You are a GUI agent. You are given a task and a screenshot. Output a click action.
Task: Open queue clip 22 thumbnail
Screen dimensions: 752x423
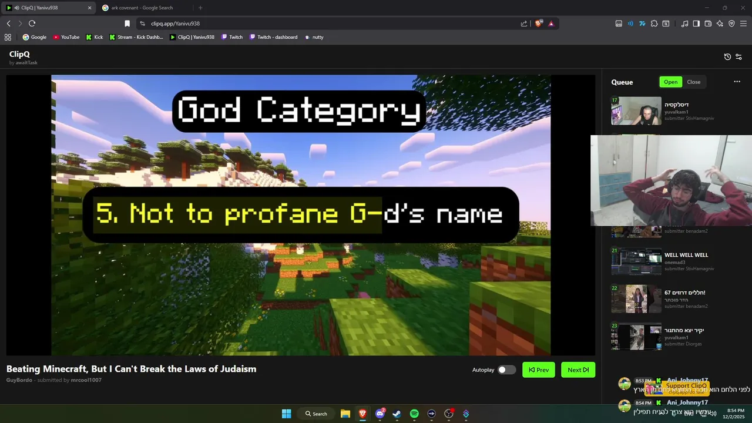636,299
